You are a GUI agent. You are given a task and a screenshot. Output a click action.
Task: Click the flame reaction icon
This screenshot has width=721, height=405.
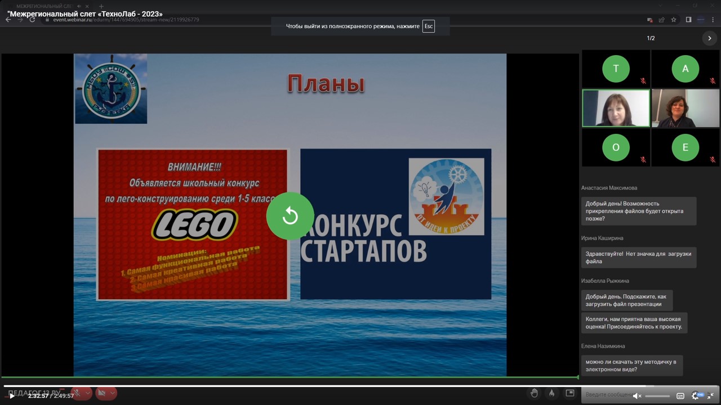pyautogui.click(x=552, y=393)
